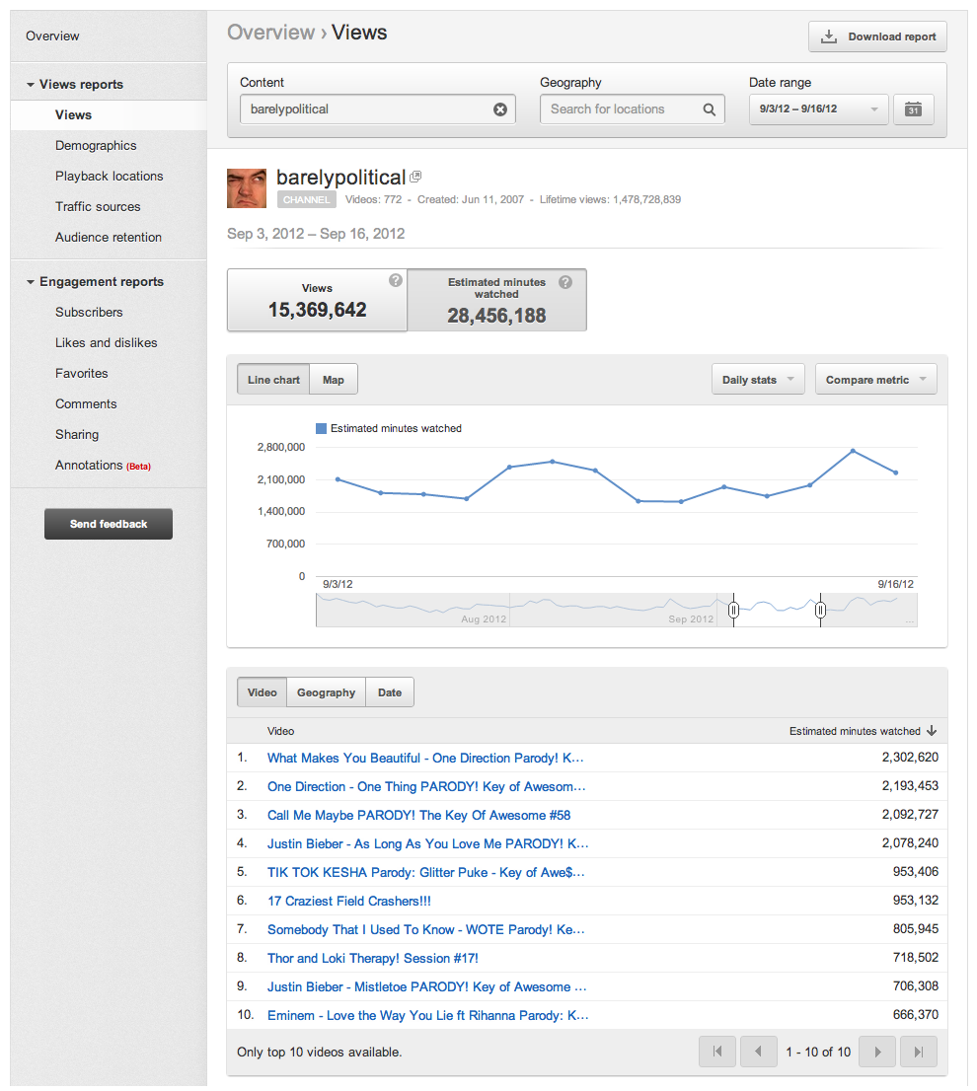Open the Daily stats dropdown
Screen dimensions: 977x1091
[x=758, y=380]
